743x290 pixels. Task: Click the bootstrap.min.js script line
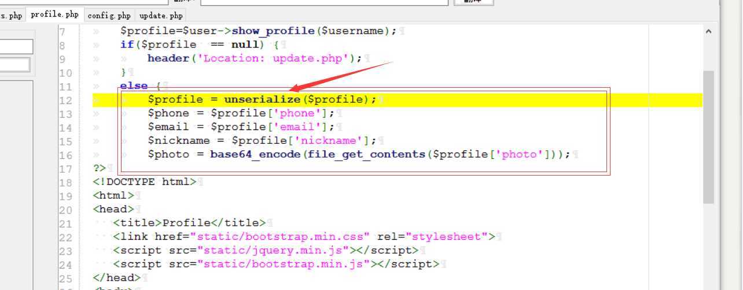[x=276, y=264]
